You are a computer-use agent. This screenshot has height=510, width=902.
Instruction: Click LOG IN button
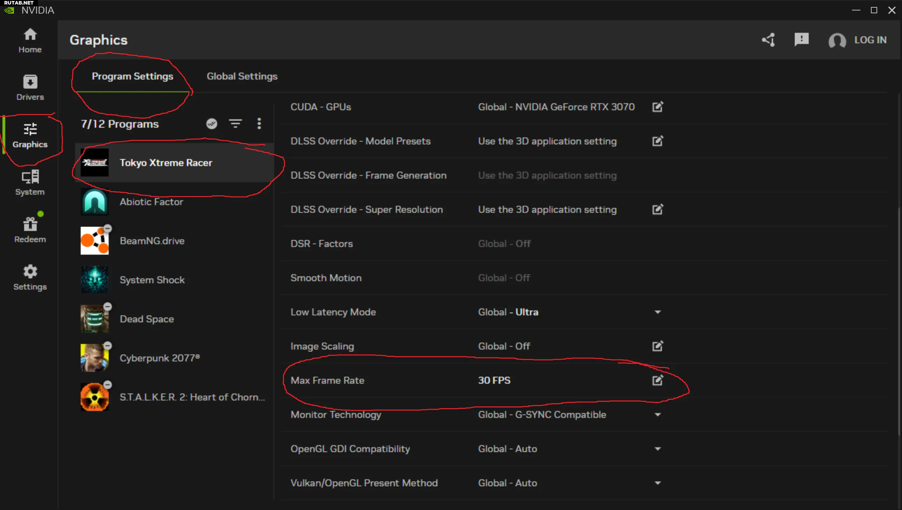870,39
